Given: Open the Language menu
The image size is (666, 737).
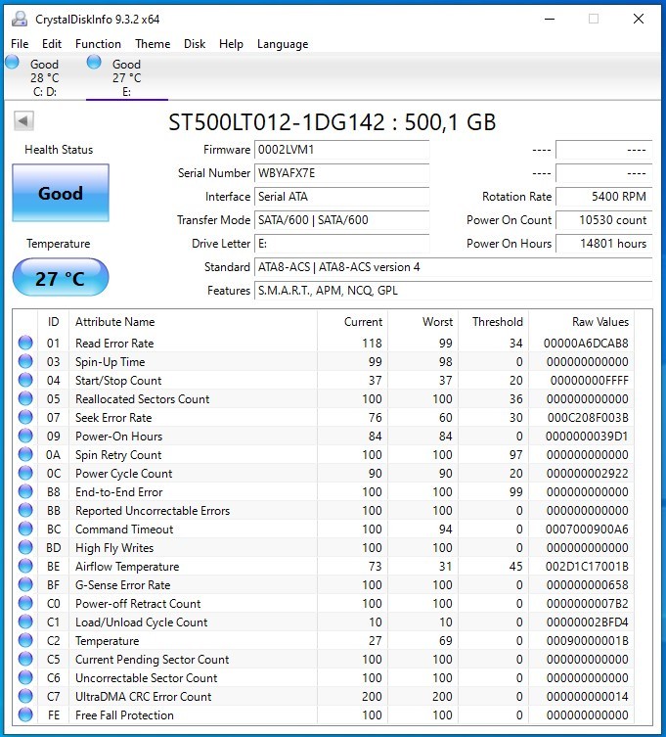Looking at the screenshot, I should click(x=283, y=44).
